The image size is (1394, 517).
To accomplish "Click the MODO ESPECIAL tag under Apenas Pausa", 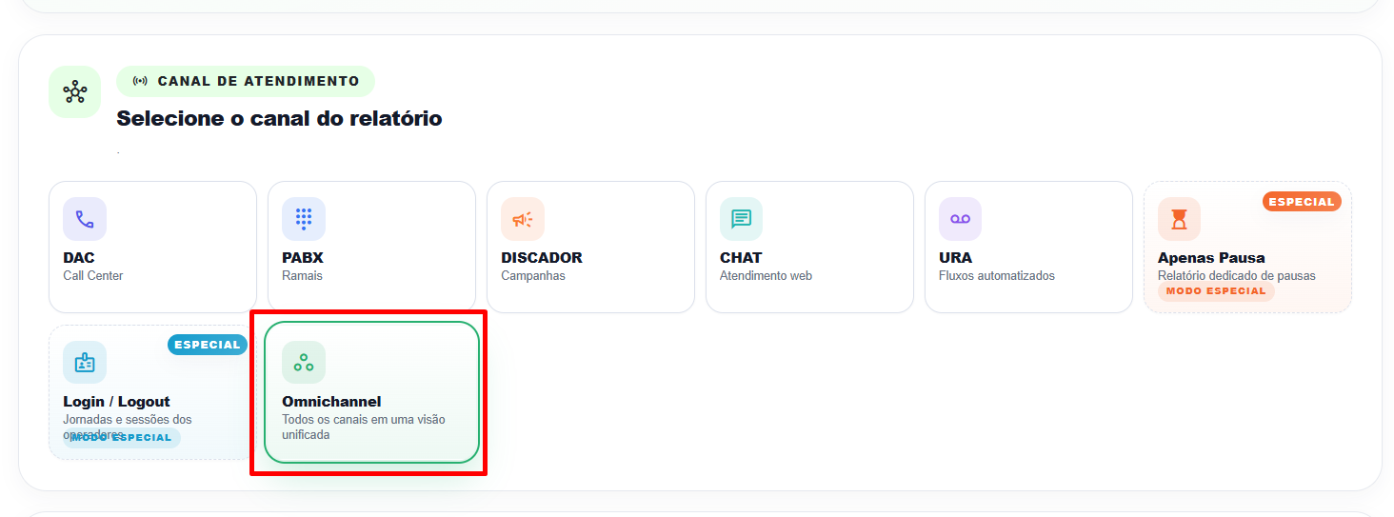I will pos(1216,291).
